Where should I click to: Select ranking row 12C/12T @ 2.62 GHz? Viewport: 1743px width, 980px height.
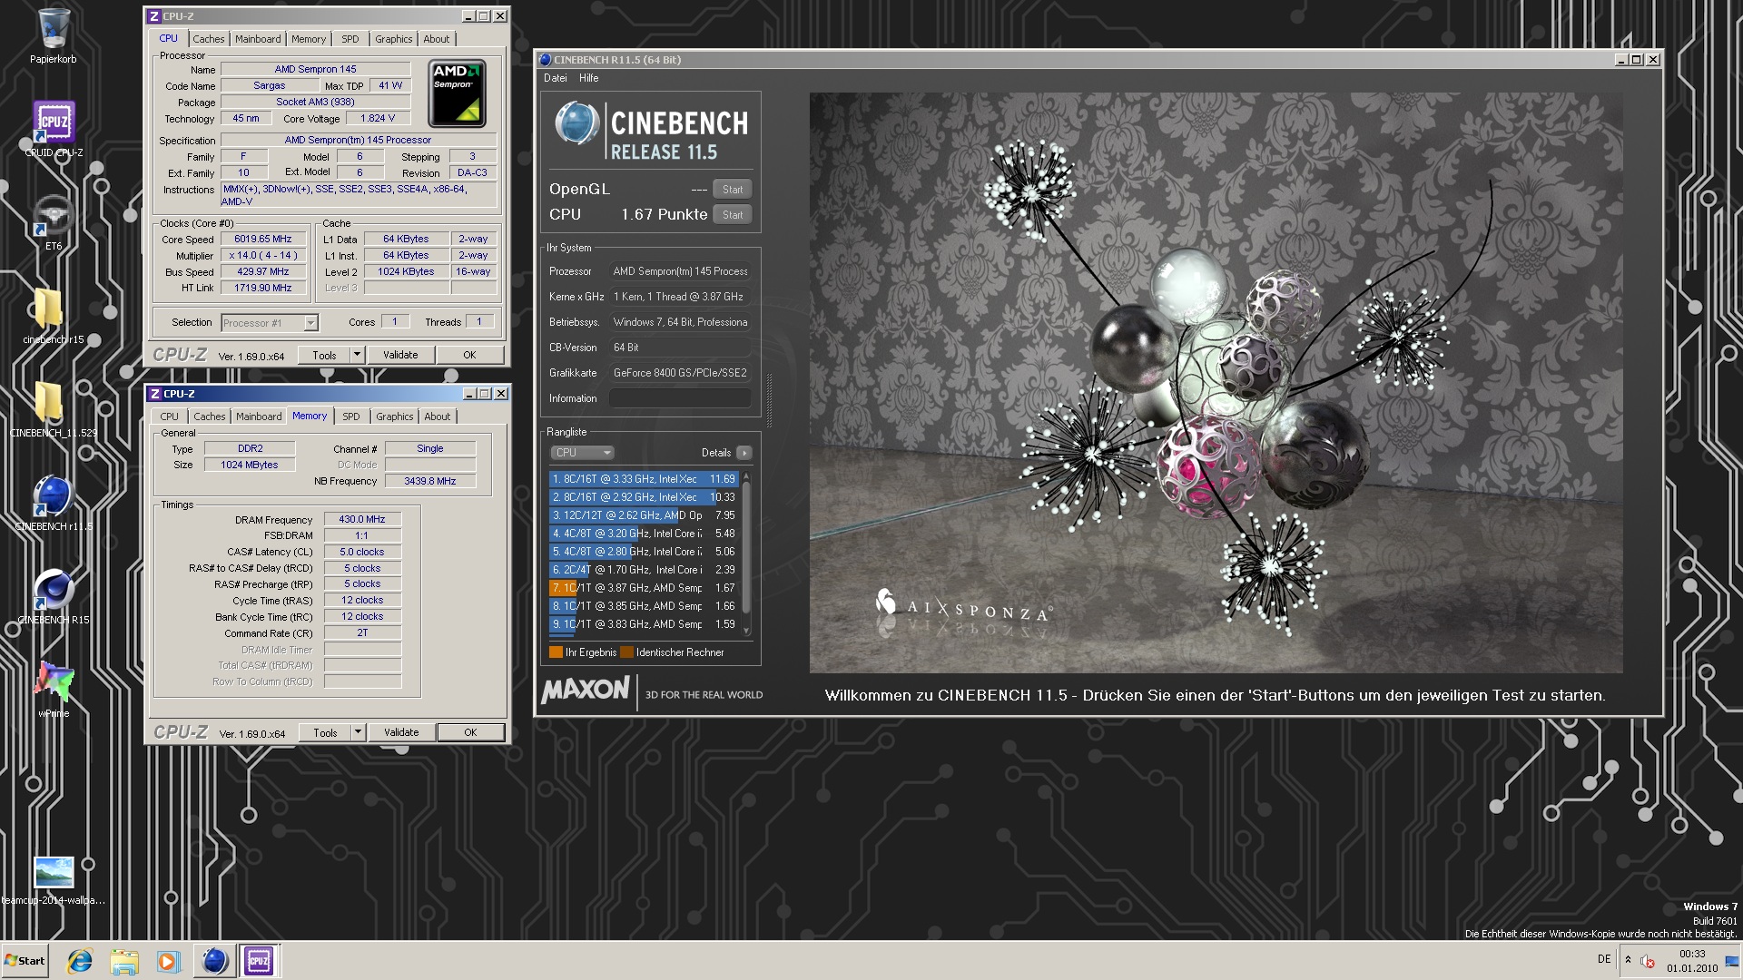tap(644, 515)
